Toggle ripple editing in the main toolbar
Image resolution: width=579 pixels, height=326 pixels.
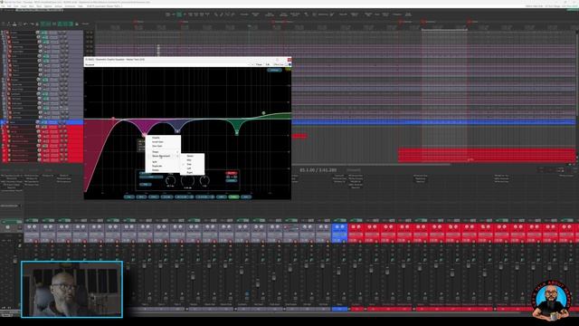[54, 24]
